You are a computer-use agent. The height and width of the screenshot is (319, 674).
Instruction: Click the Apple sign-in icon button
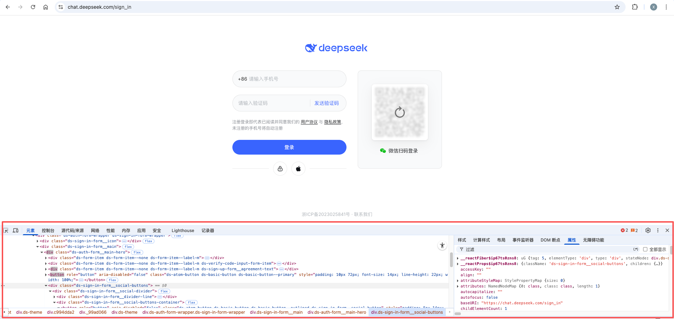tap(298, 169)
